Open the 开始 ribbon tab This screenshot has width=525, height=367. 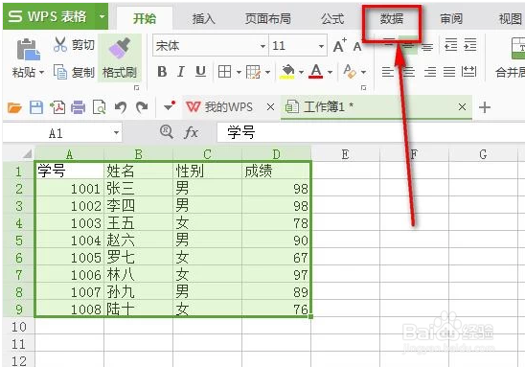145,18
